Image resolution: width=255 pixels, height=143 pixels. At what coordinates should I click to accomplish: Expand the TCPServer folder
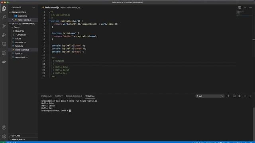pyautogui.click(x=14, y=35)
